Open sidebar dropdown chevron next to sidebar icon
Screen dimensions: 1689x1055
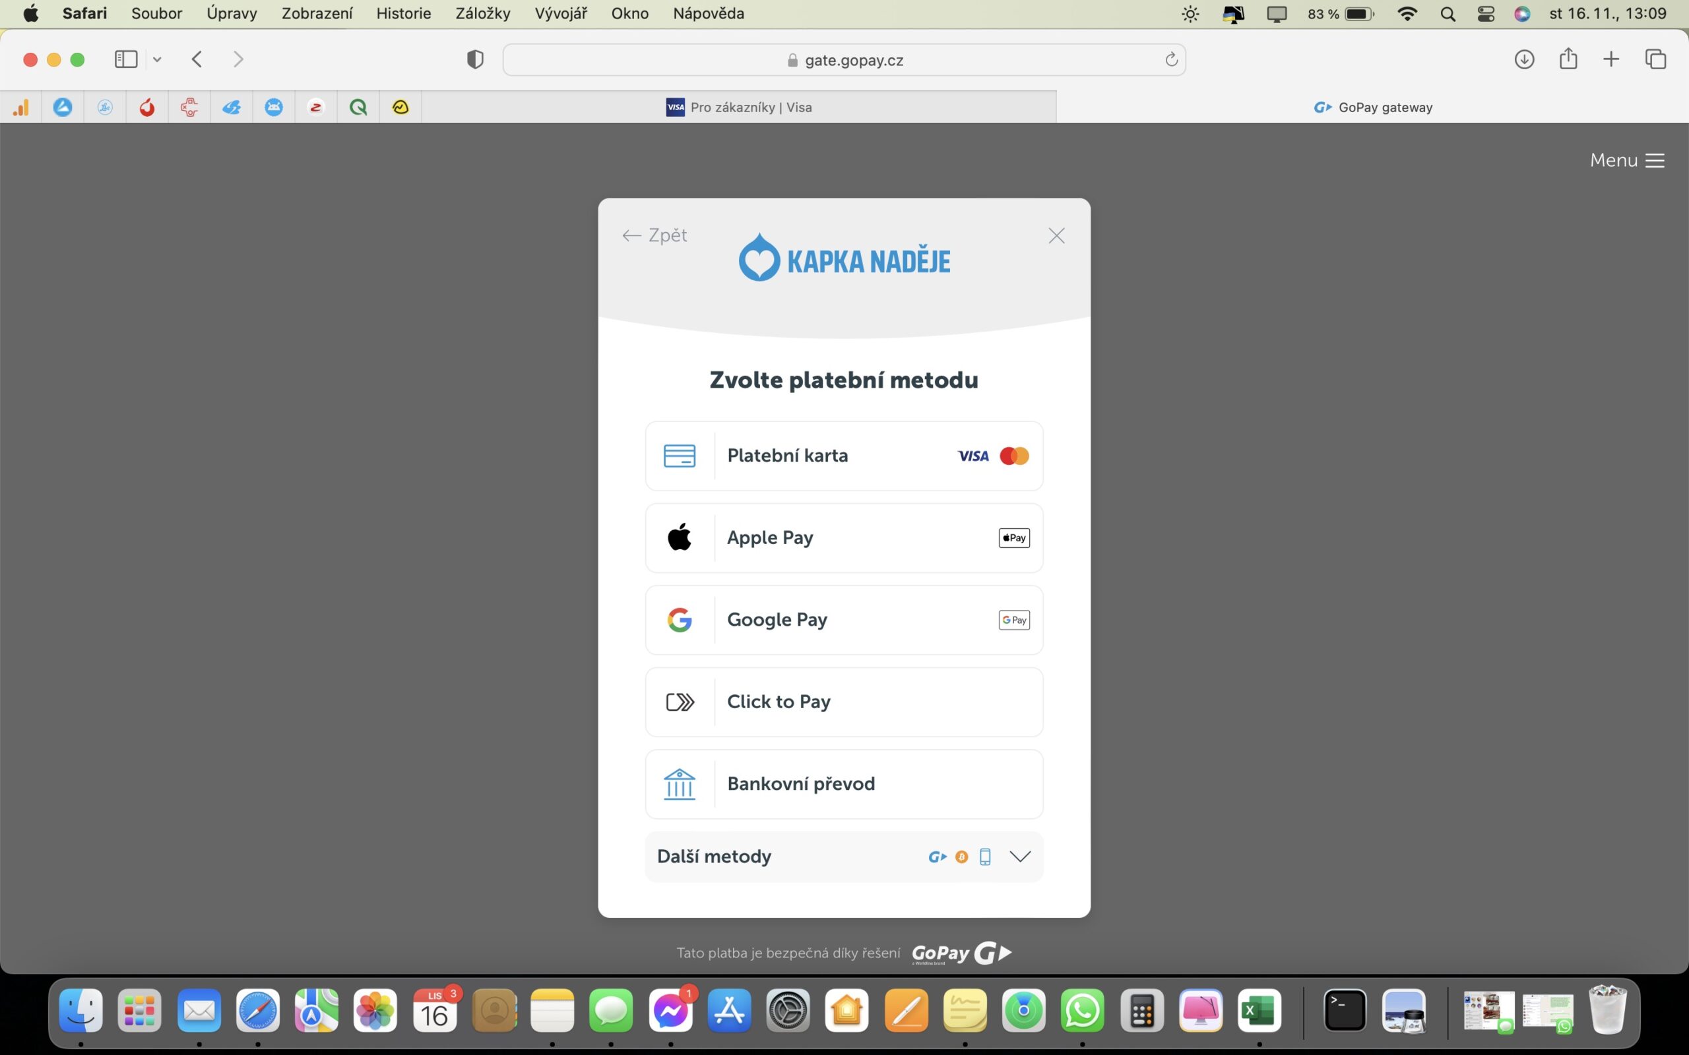coord(157,60)
